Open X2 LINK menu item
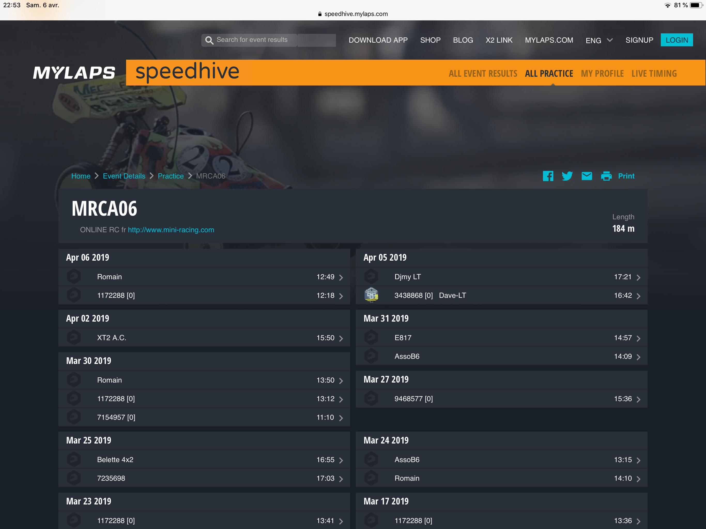Image resolution: width=706 pixels, height=529 pixels. [x=499, y=40]
